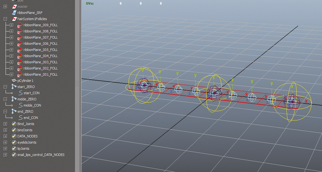322x172 pixels.
Task: Expand ribbonPlane_004_FOLL node
Action: click(12, 56)
